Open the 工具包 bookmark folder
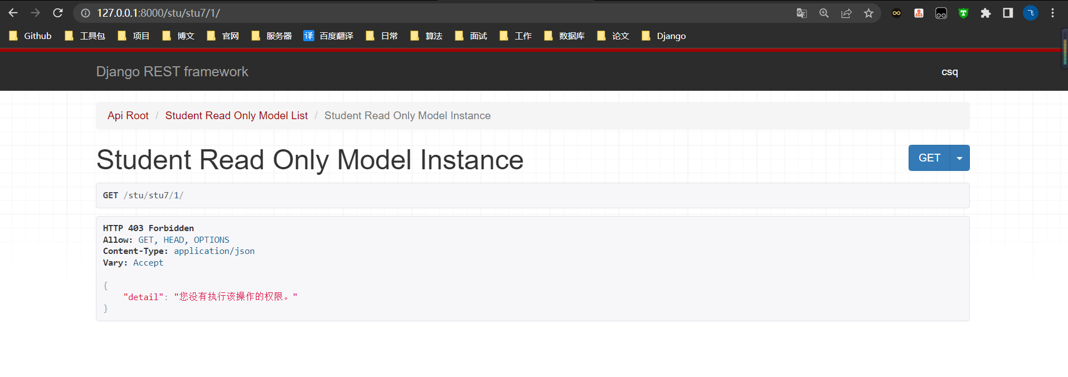Image resolution: width=1068 pixels, height=377 pixels. 85,36
